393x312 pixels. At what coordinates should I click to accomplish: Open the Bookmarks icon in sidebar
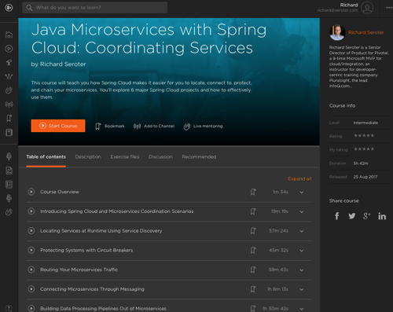pyautogui.click(x=9, y=119)
